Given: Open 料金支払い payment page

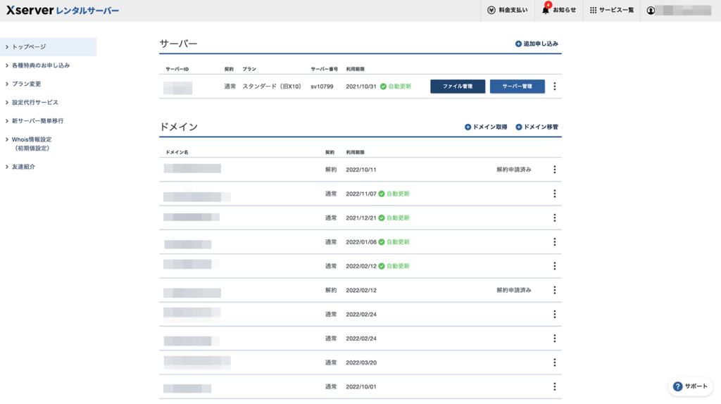Looking at the screenshot, I should click(x=507, y=11).
